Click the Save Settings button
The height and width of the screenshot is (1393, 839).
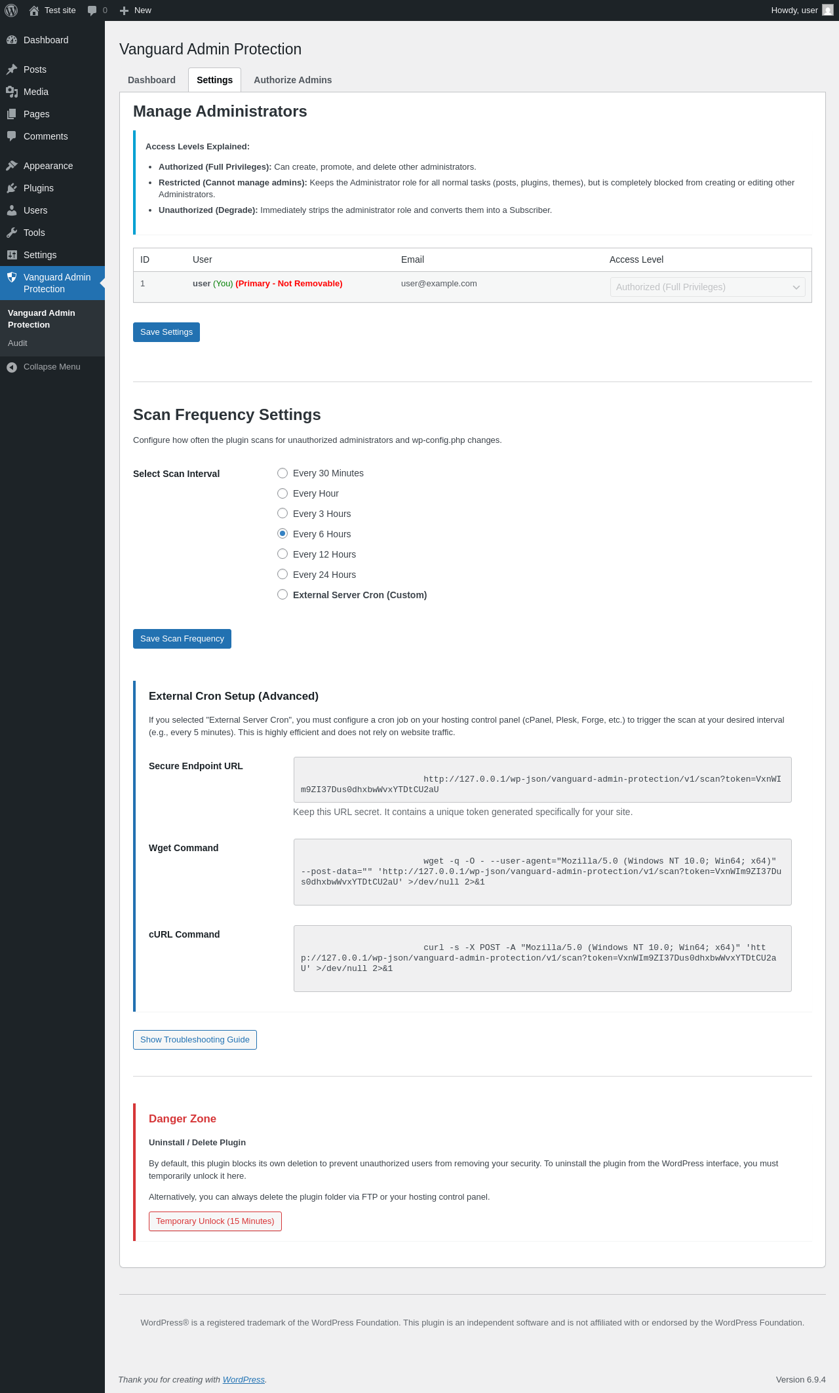(x=166, y=332)
